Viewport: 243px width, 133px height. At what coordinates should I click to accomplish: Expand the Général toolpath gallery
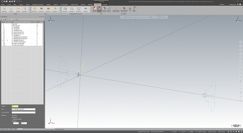coord(29,11)
